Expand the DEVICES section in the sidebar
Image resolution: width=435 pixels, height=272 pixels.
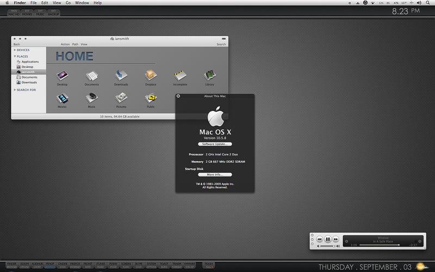click(15, 50)
